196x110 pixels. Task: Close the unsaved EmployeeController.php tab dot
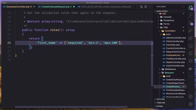tap(34, 7)
